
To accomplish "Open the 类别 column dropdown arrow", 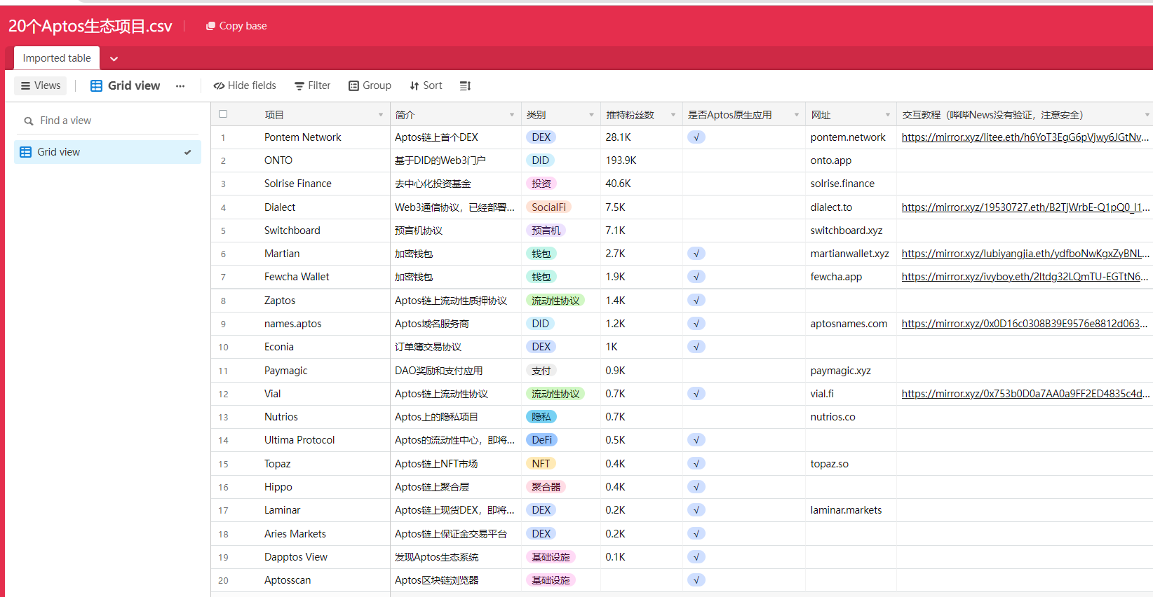I will [591, 115].
